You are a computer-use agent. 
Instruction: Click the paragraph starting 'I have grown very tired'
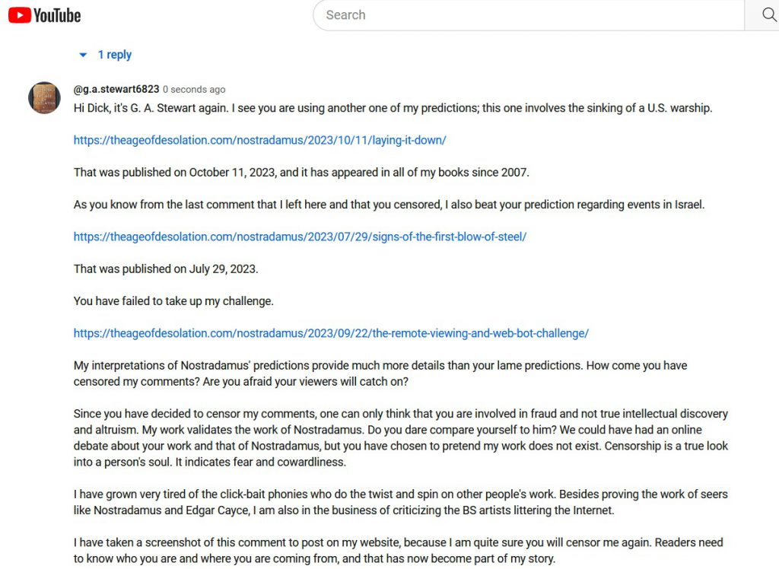point(401,502)
